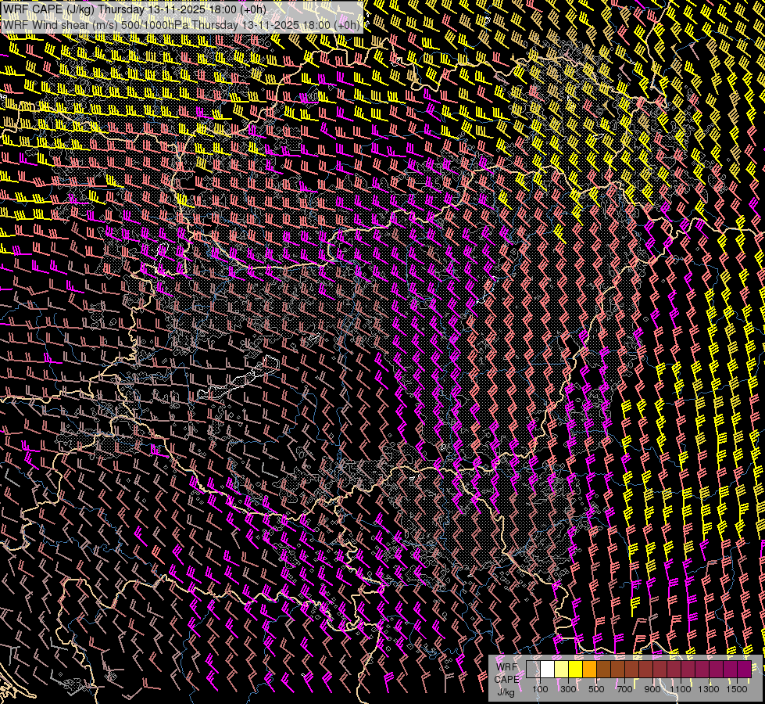Click the 100 legend tick label
This screenshot has width=765, height=704.
(540, 689)
